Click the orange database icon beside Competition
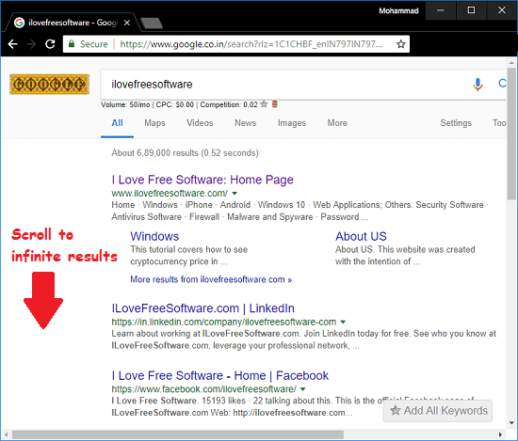Viewport: 518px width, 441px height. coord(274,104)
